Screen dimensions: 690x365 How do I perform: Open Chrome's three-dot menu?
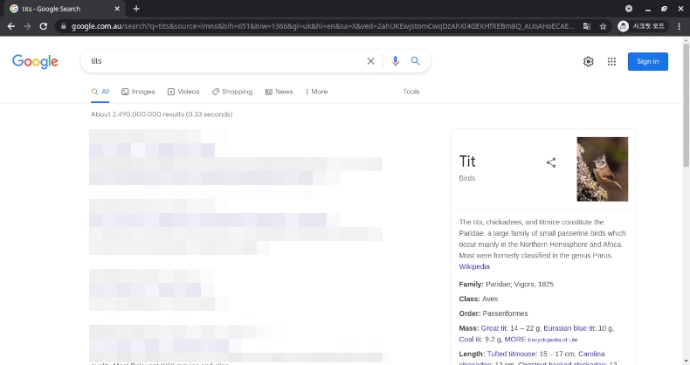click(x=679, y=26)
